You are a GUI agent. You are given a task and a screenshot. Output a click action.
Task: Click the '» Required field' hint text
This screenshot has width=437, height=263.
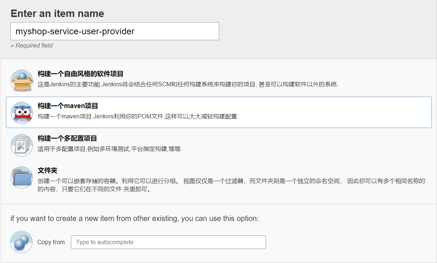[32, 46]
